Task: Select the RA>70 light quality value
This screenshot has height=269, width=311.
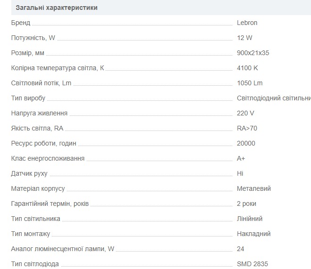Action: point(247,128)
